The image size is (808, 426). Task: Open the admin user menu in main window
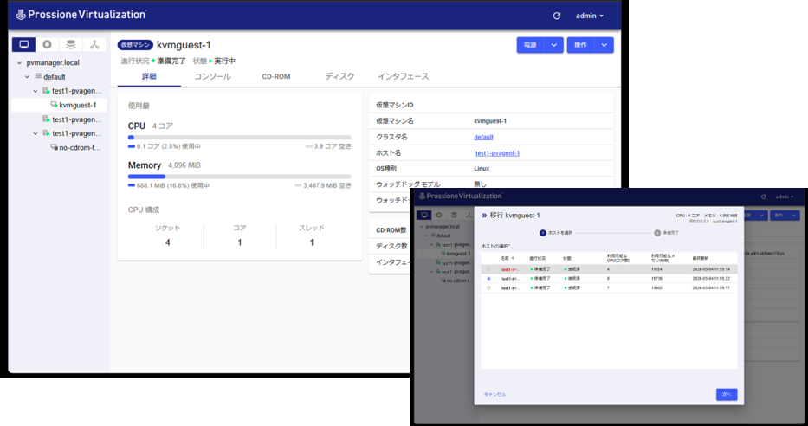point(590,16)
